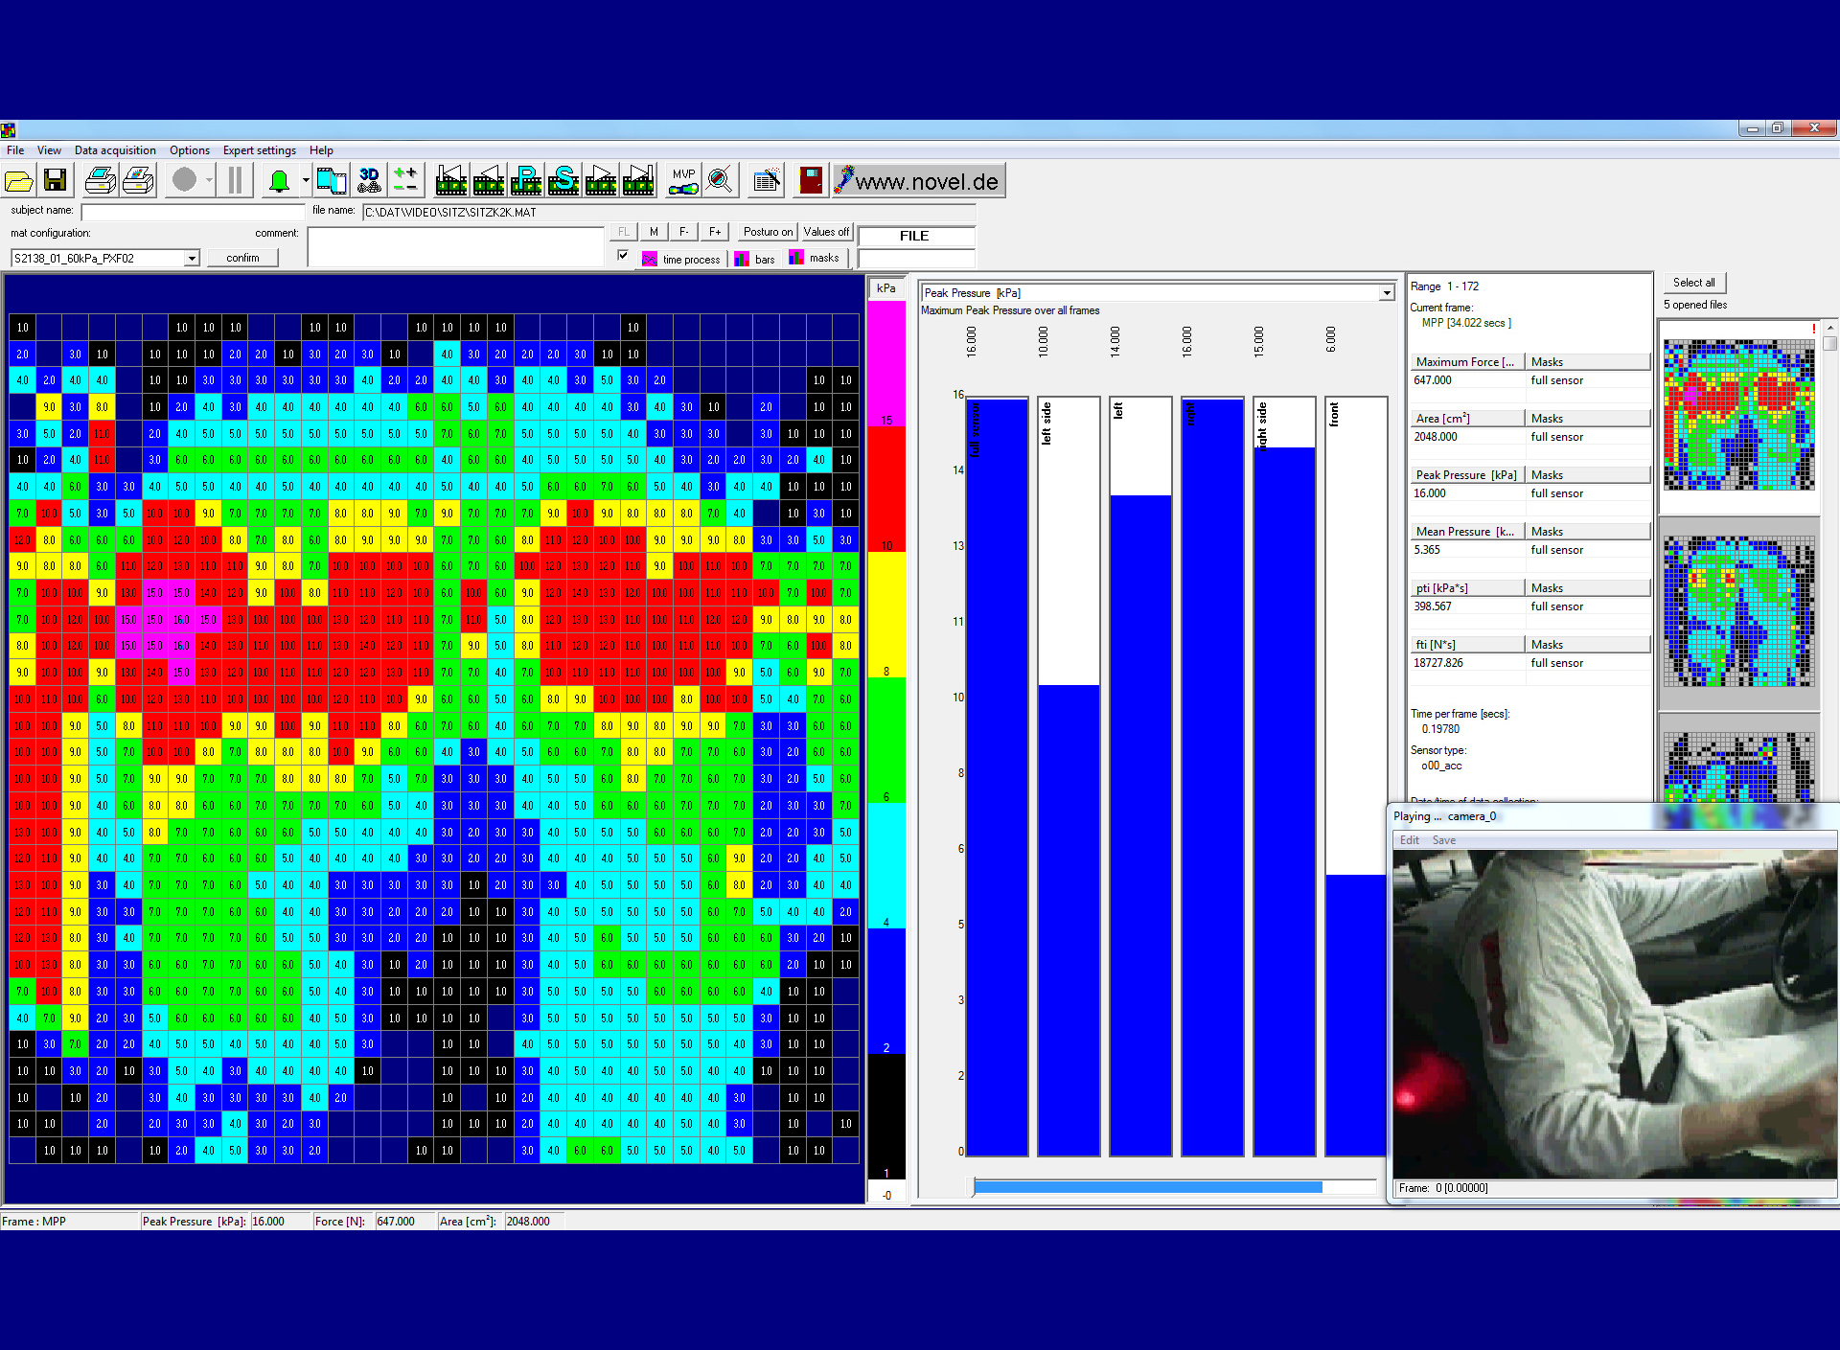Image resolution: width=1840 pixels, height=1350 pixels.
Task: Jump to first frame film icon
Action: click(x=451, y=181)
